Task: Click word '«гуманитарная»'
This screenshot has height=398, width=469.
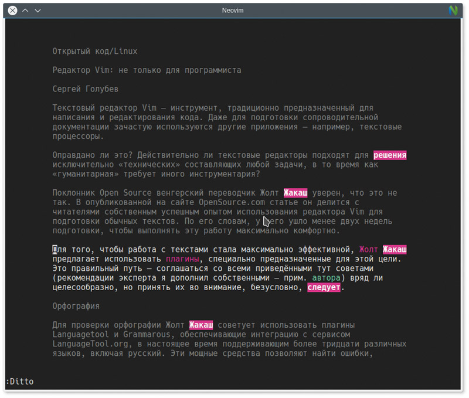Action: point(86,174)
